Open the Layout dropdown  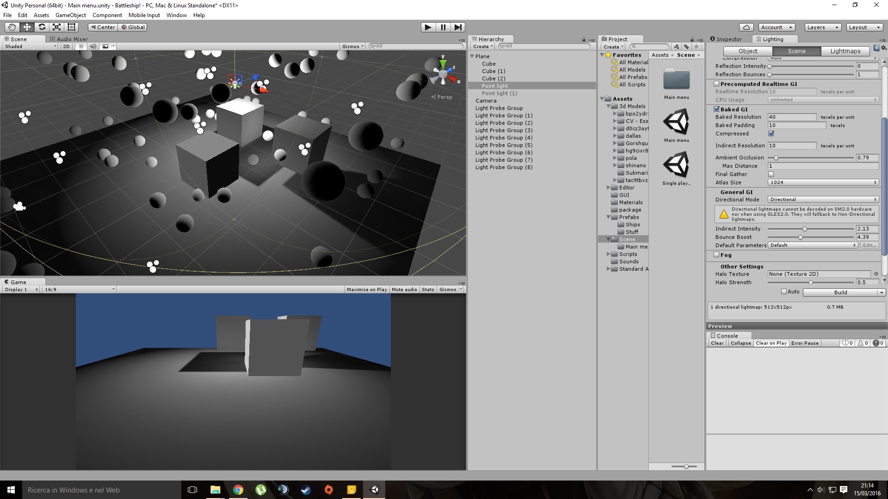coord(864,27)
